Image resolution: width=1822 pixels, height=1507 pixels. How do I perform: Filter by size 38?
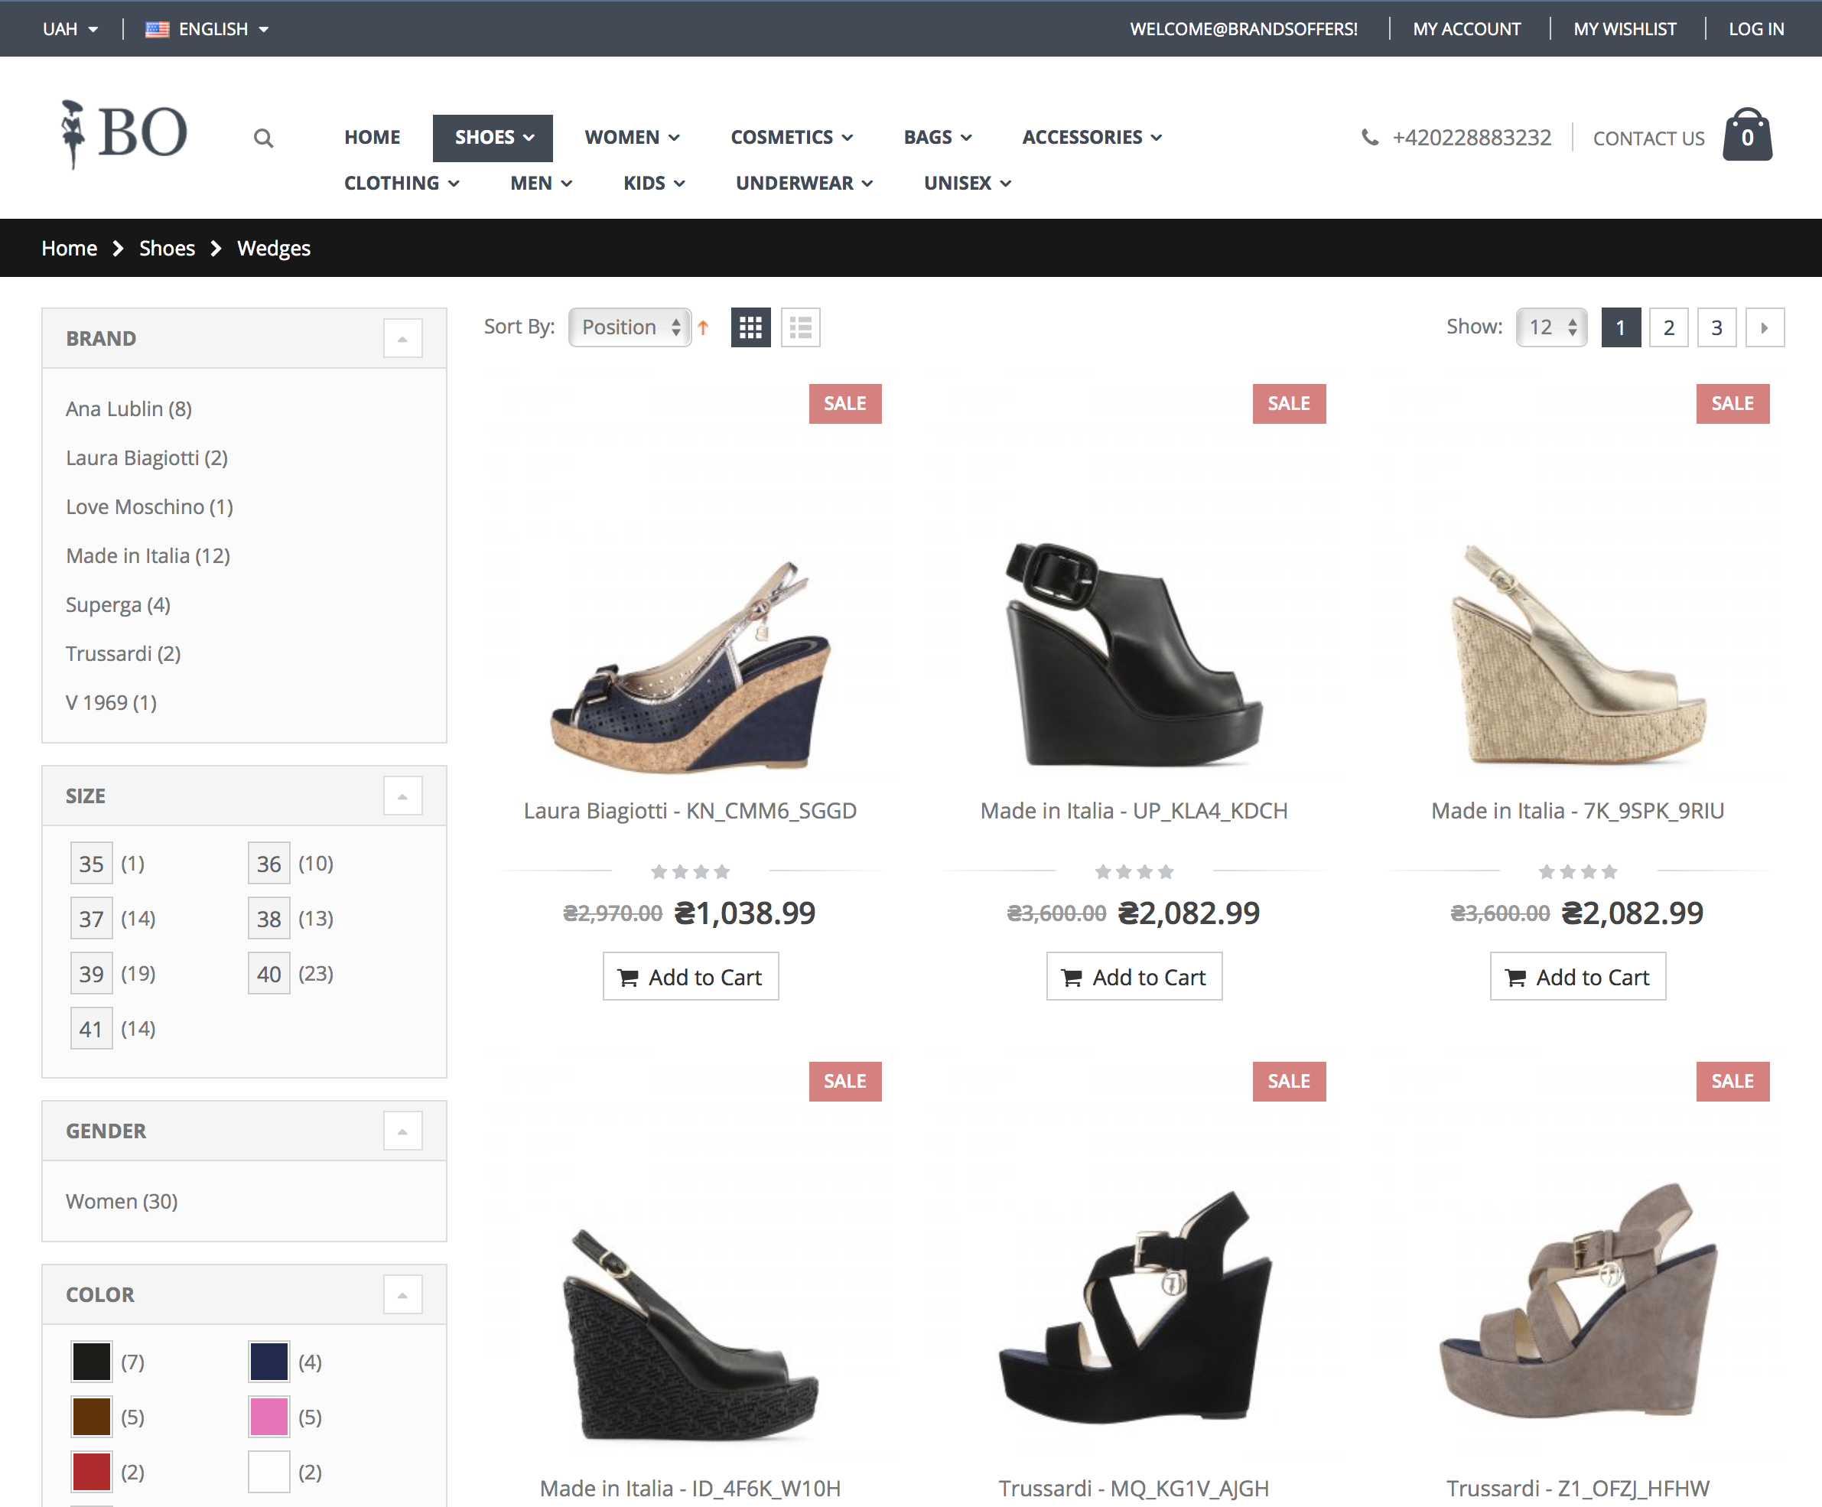click(269, 918)
